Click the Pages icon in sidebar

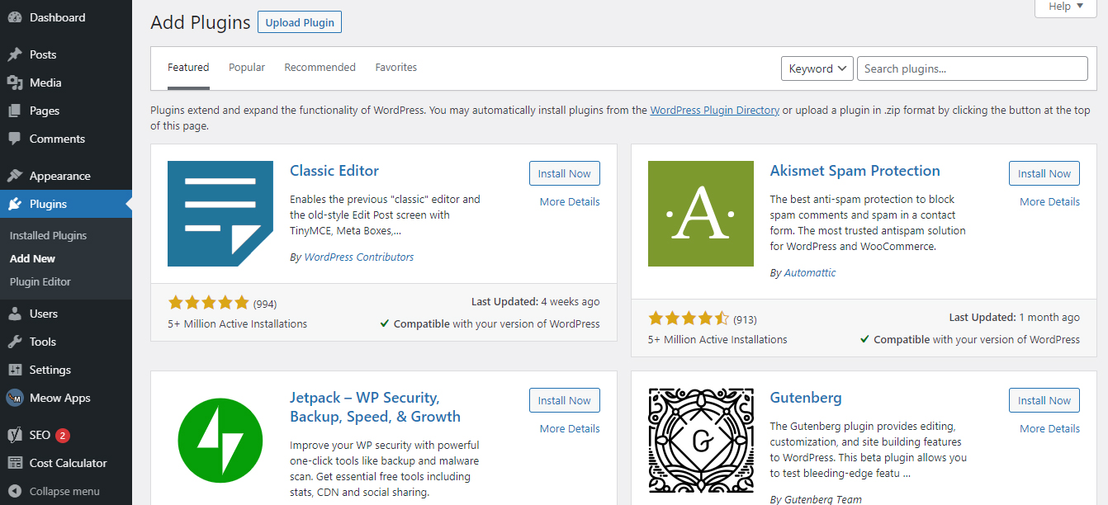15,111
